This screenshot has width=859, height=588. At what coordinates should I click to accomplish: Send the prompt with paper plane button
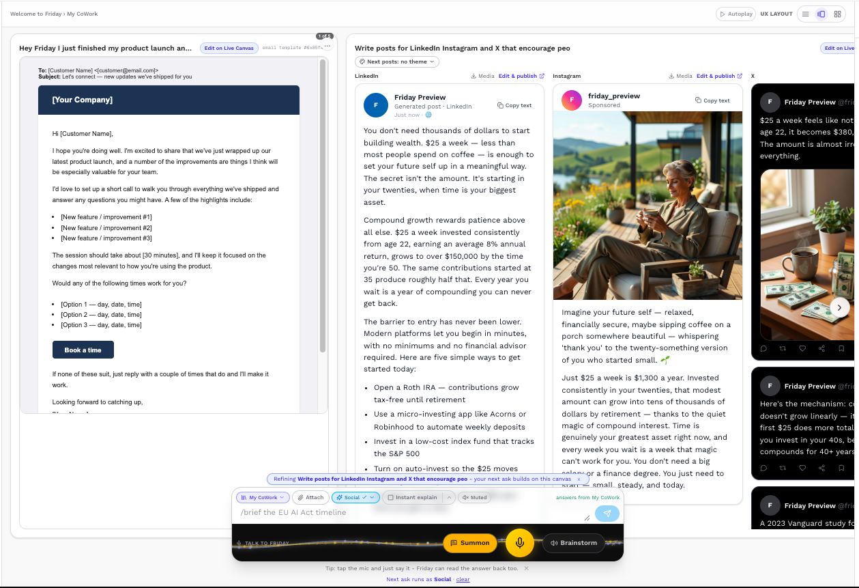[607, 513]
